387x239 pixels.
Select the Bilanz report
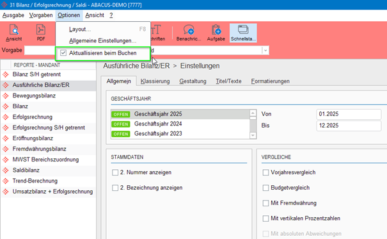pyautogui.click(x=48, y=106)
